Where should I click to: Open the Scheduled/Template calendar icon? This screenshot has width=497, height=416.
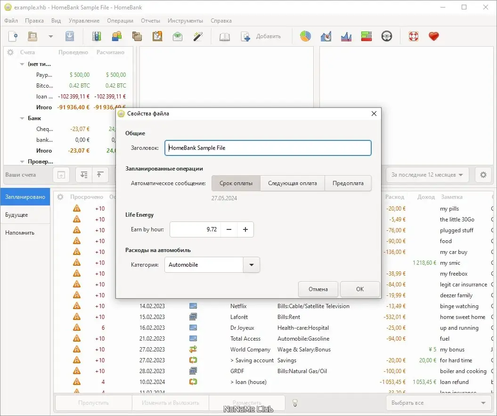tap(157, 36)
